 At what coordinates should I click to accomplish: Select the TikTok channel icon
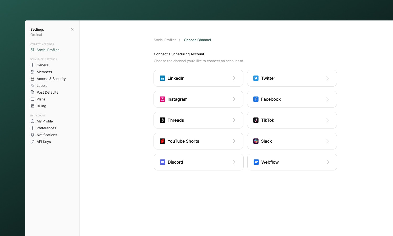coord(256,120)
